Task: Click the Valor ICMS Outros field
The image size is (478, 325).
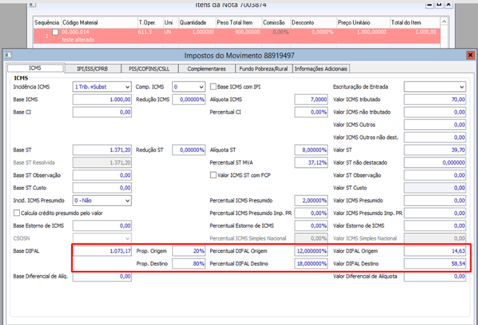Action: click(435, 125)
